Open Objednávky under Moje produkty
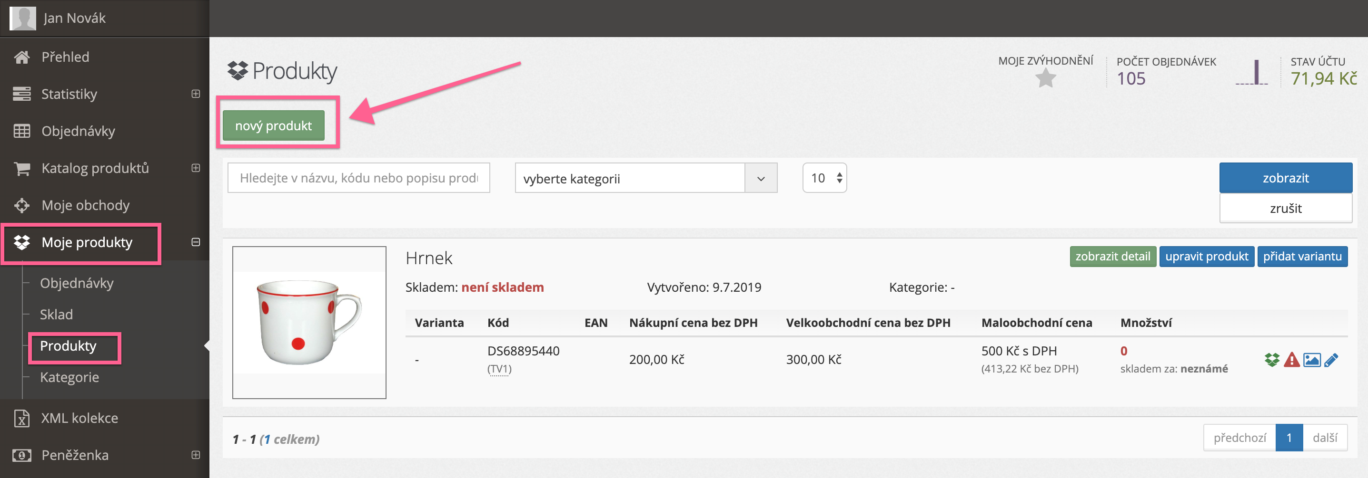Image resolution: width=1368 pixels, height=478 pixels. (x=77, y=284)
